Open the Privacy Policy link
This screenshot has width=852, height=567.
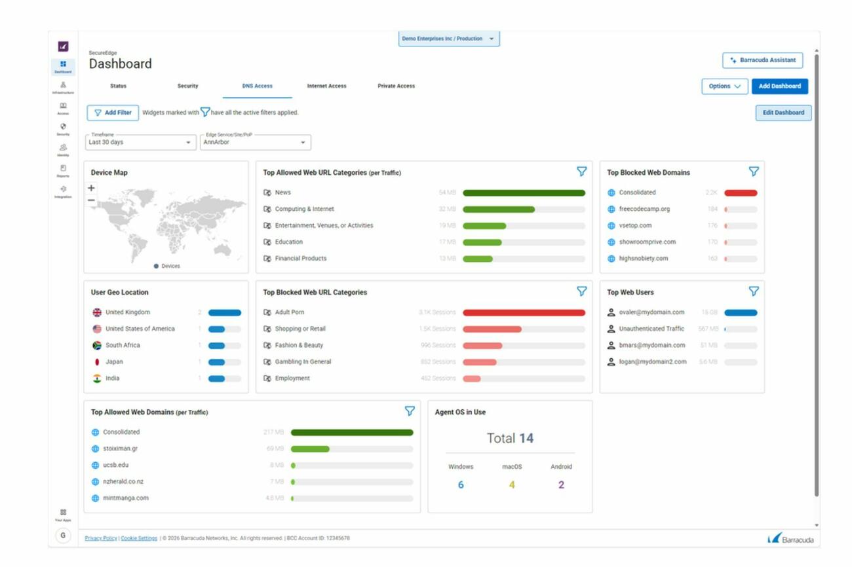[101, 538]
